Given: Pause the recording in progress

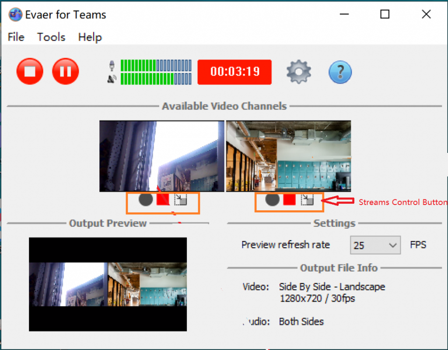Looking at the screenshot, I should click(x=66, y=71).
